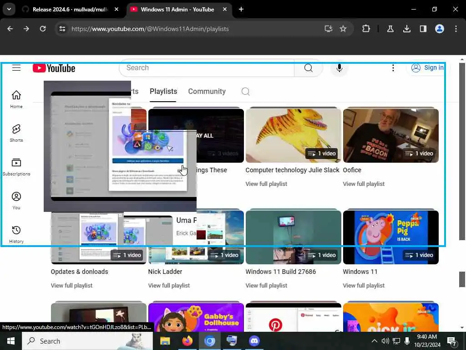Open the browser profile avatar
This screenshot has height=350, width=466.
coord(440,29)
